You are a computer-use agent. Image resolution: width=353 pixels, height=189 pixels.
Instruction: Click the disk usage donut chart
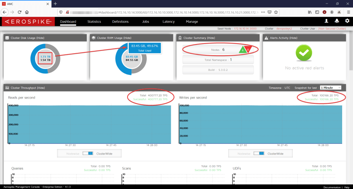coord(45,58)
